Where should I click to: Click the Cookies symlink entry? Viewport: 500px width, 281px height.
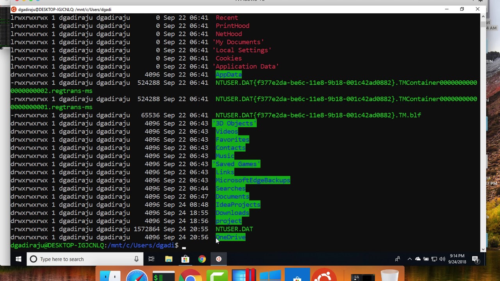(229, 59)
